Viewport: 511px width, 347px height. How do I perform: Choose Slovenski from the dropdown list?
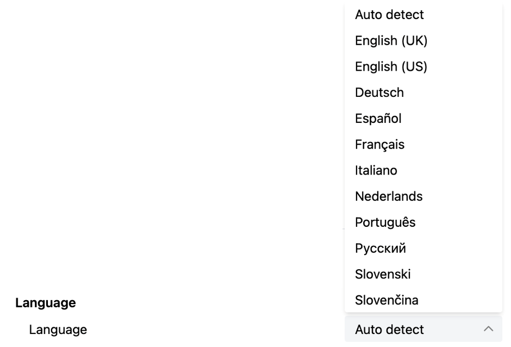pos(423,274)
